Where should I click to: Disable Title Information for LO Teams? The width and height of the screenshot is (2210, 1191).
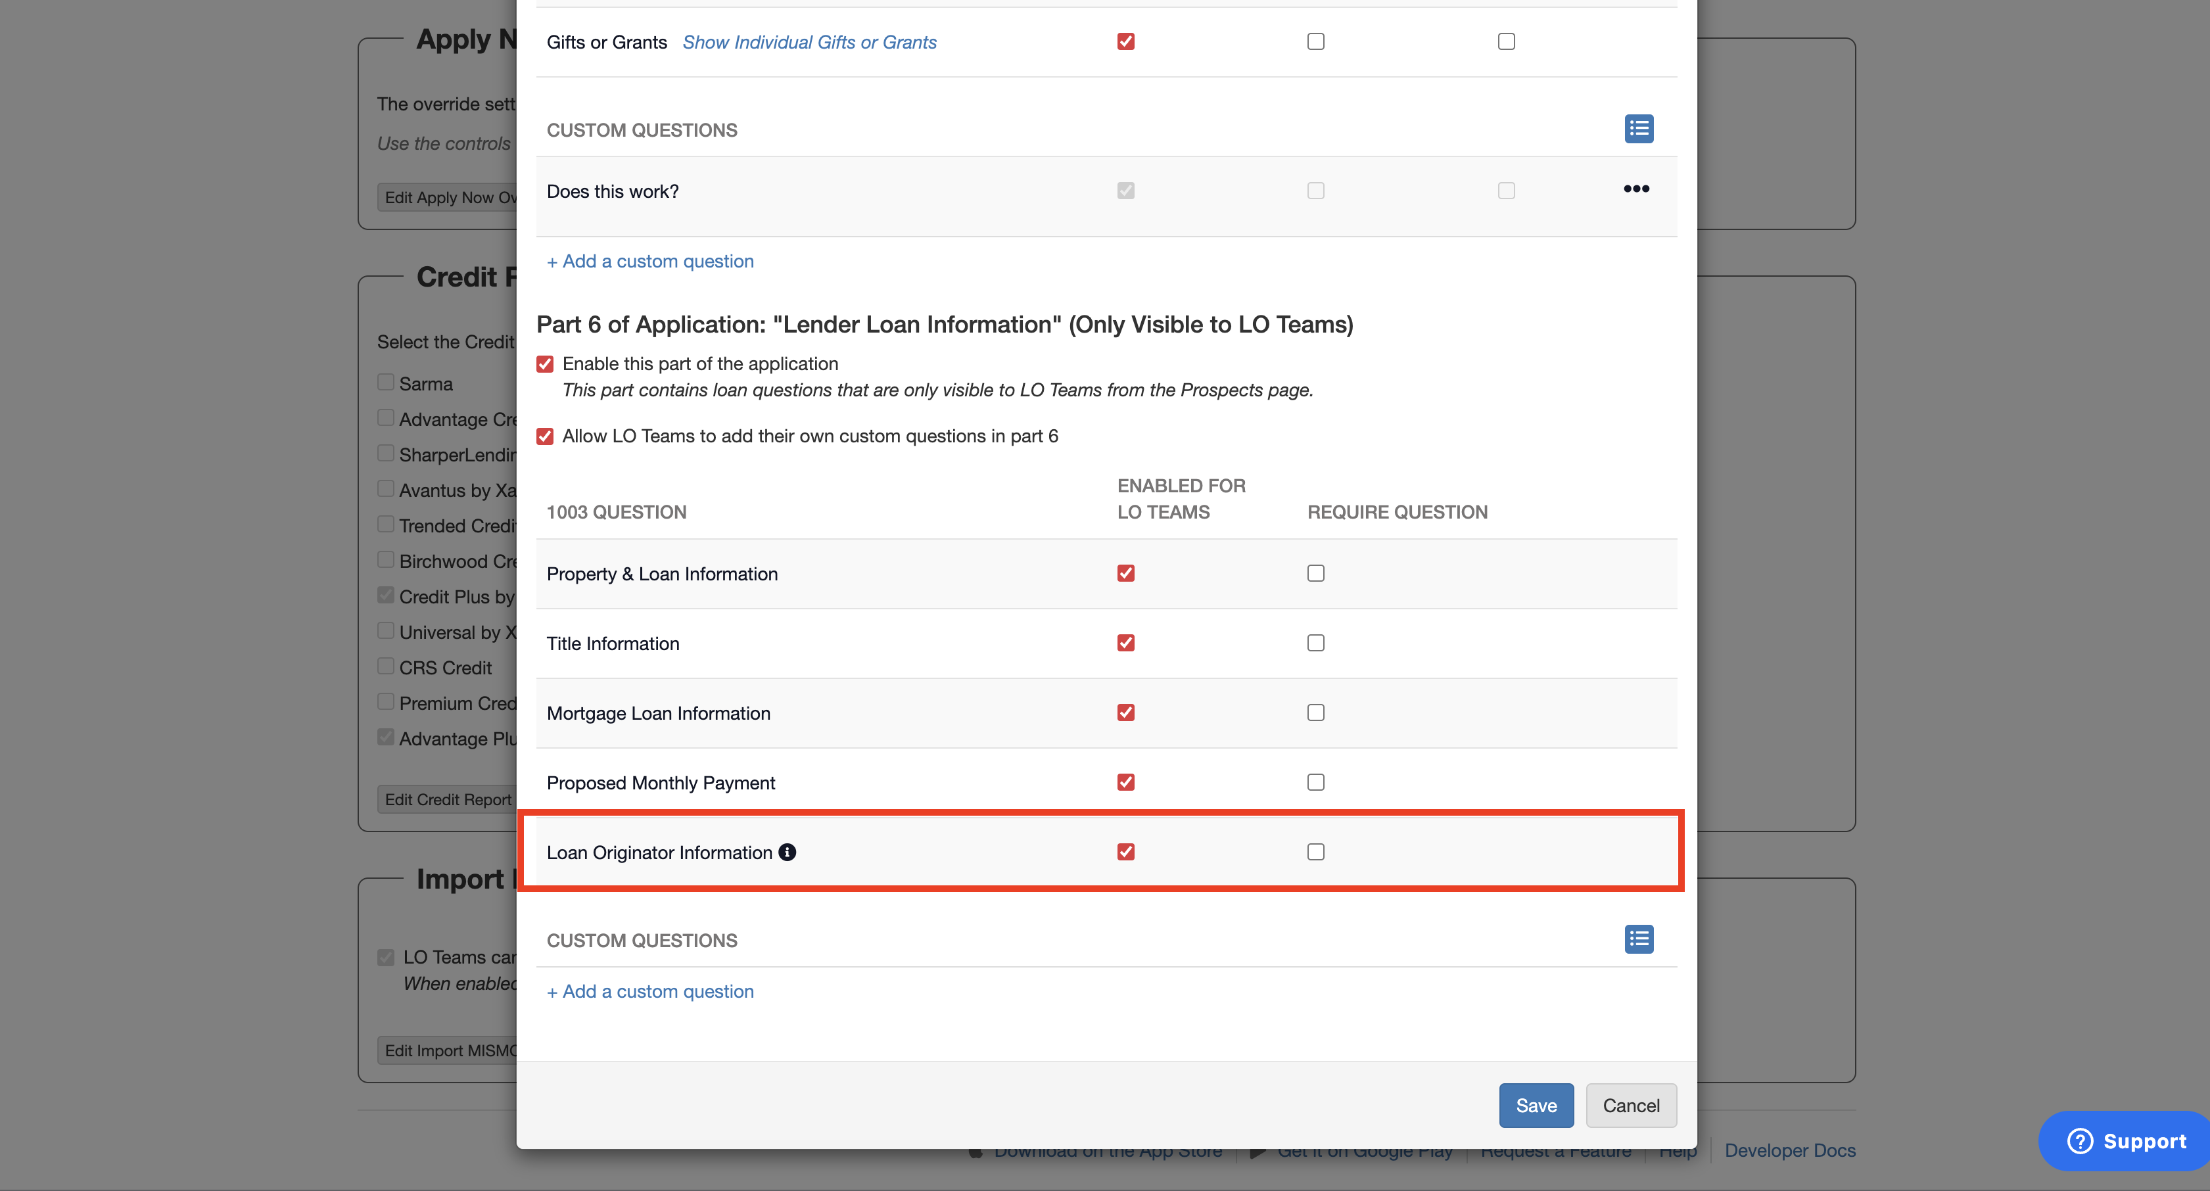tap(1125, 643)
